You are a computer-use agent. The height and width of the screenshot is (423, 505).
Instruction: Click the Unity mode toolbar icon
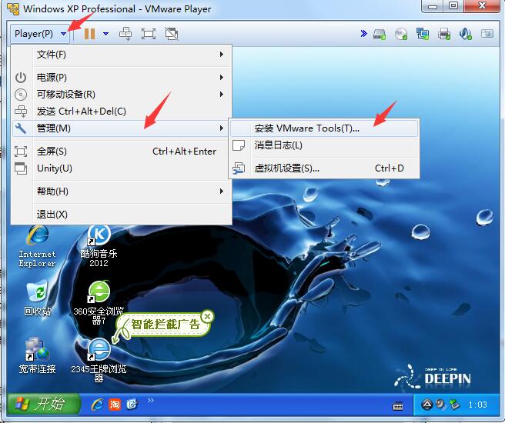(172, 33)
